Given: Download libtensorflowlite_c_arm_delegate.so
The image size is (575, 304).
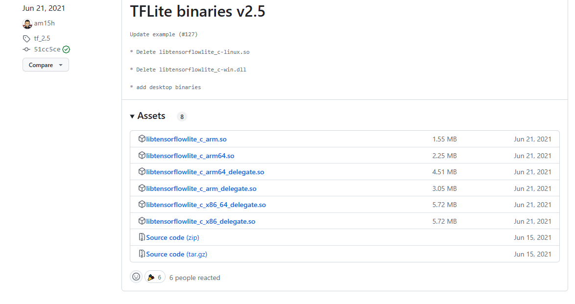Looking at the screenshot, I should click(201, 188).
